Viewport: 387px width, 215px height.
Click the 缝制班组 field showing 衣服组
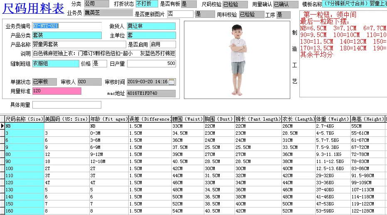click(56, 64)
